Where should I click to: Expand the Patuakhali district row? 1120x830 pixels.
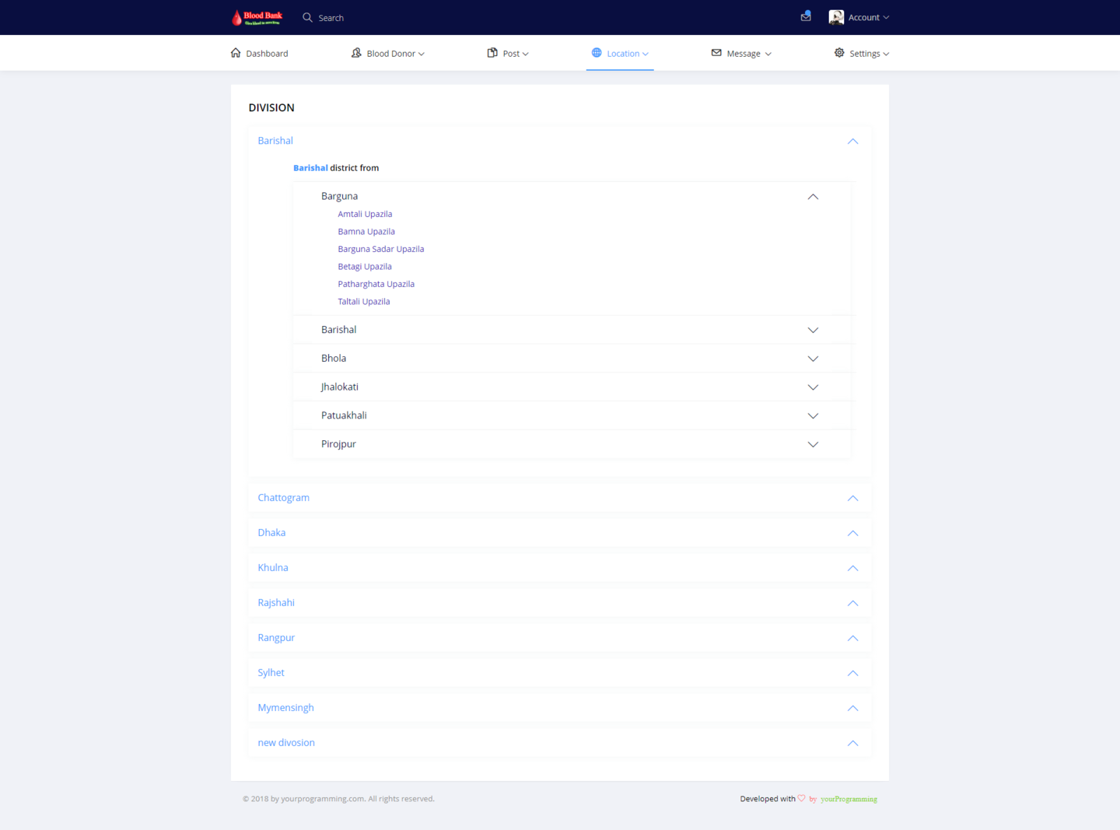(344, 415)
